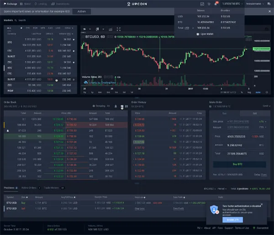Click the UPCOIN logo
This screenshot has height=235, width=274.
point(137,4)
